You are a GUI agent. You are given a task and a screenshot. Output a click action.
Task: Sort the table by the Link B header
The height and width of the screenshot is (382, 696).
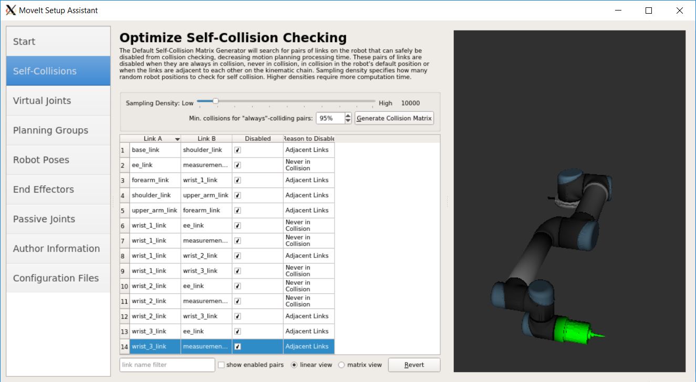206,139
